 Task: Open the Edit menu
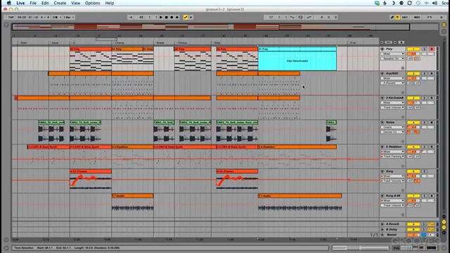click(45, 3)
